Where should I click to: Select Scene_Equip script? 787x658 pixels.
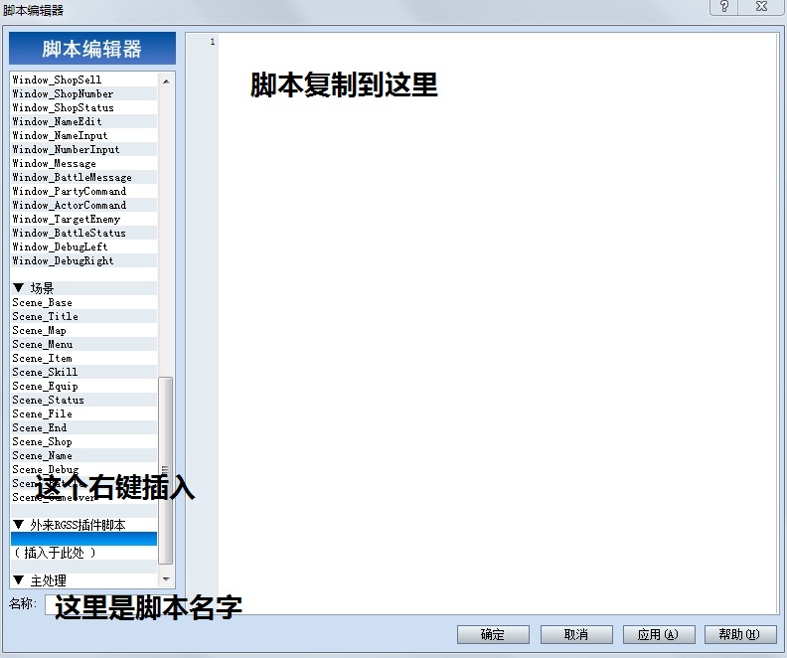click(x=83, y=386)
